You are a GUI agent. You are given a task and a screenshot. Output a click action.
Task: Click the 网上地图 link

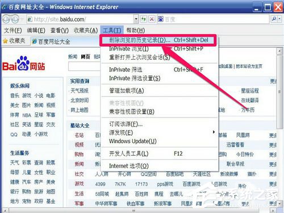click(x=80, y=110)
